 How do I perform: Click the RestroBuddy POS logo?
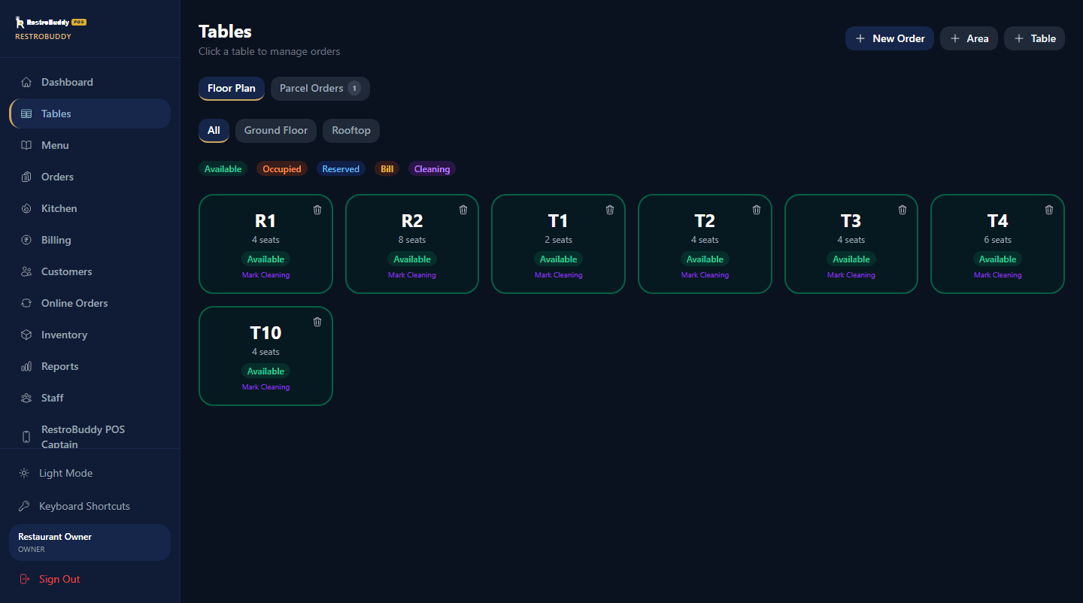point(51,23)
